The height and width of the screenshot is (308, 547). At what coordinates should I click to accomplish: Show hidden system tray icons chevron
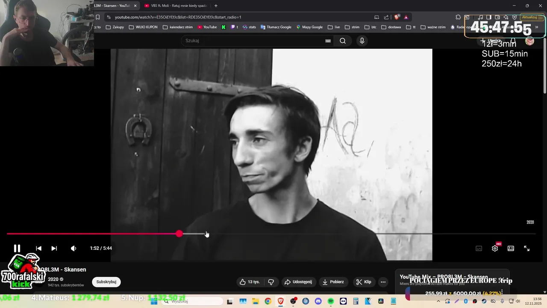[x=438, y=301]
